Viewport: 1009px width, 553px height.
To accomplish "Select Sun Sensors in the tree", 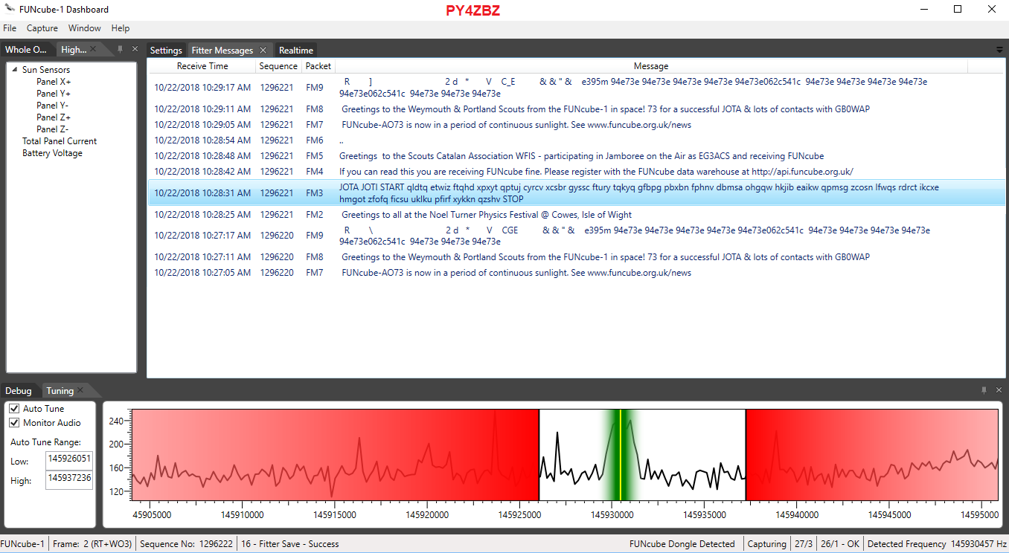I will click(46, 70).
